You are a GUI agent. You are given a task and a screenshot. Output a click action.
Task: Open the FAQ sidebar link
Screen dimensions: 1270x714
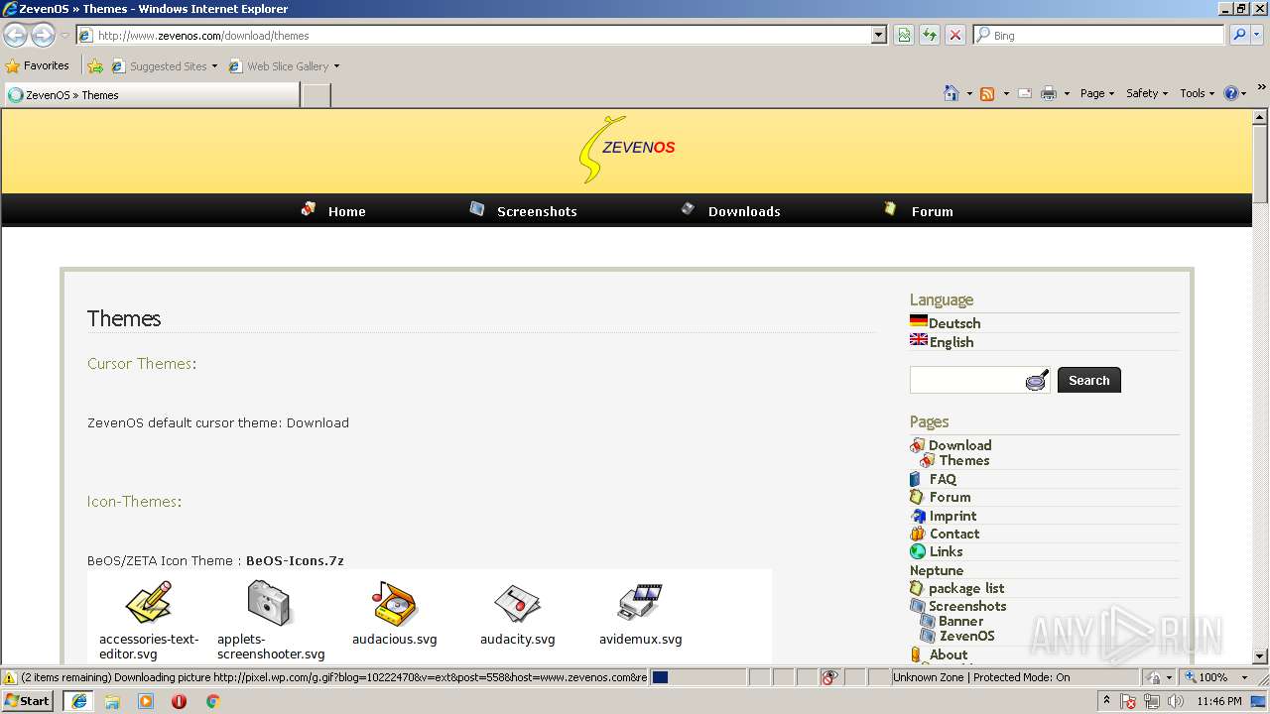(x=943, y=479)
